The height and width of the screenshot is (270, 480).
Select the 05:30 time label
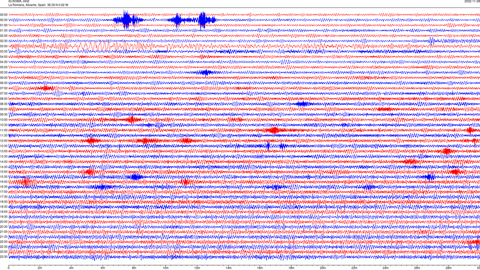click(3, 72)
